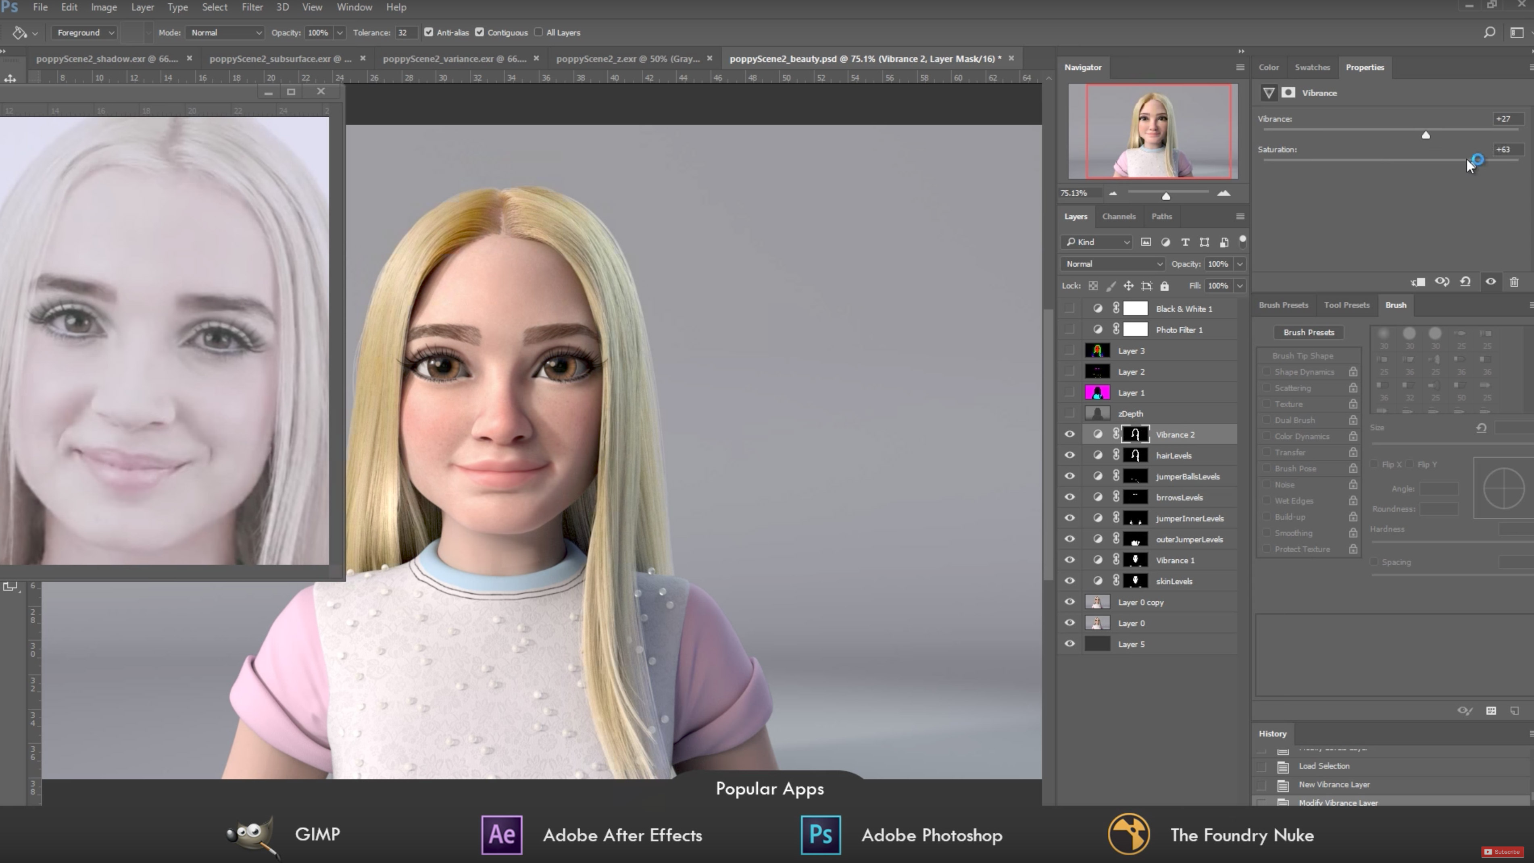
Task: Click the lock all padlock icon
Action: (1164, 286)
